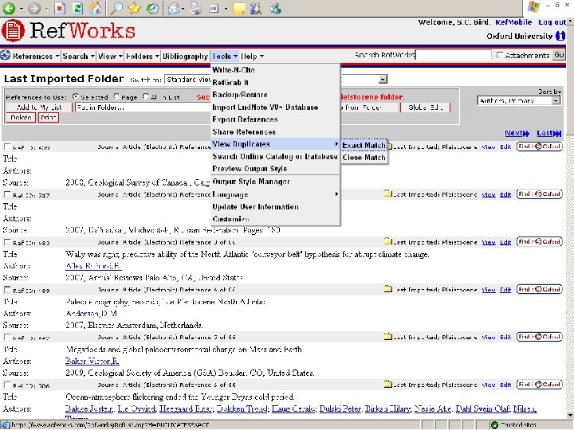Click the Edit with Word toolbar icon
574x430 pixels.
coord(214,8)
